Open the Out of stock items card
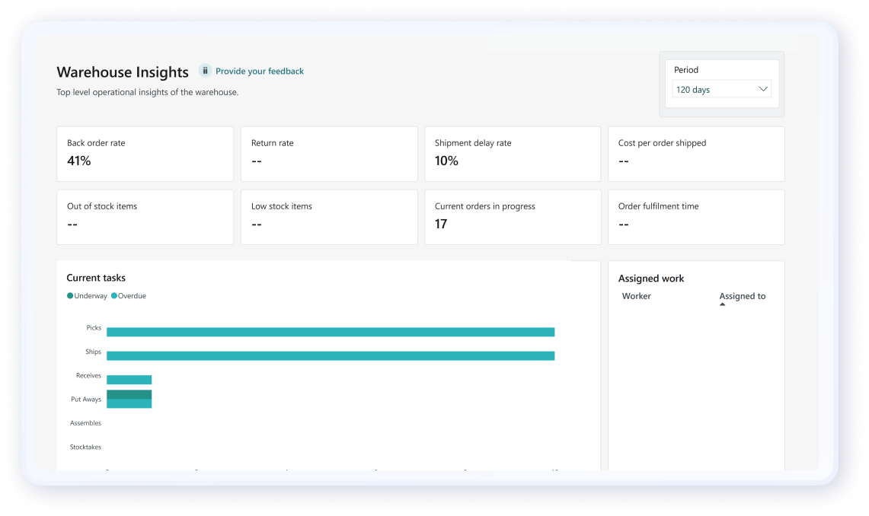 pyautogui.click(x=145, y=217)
